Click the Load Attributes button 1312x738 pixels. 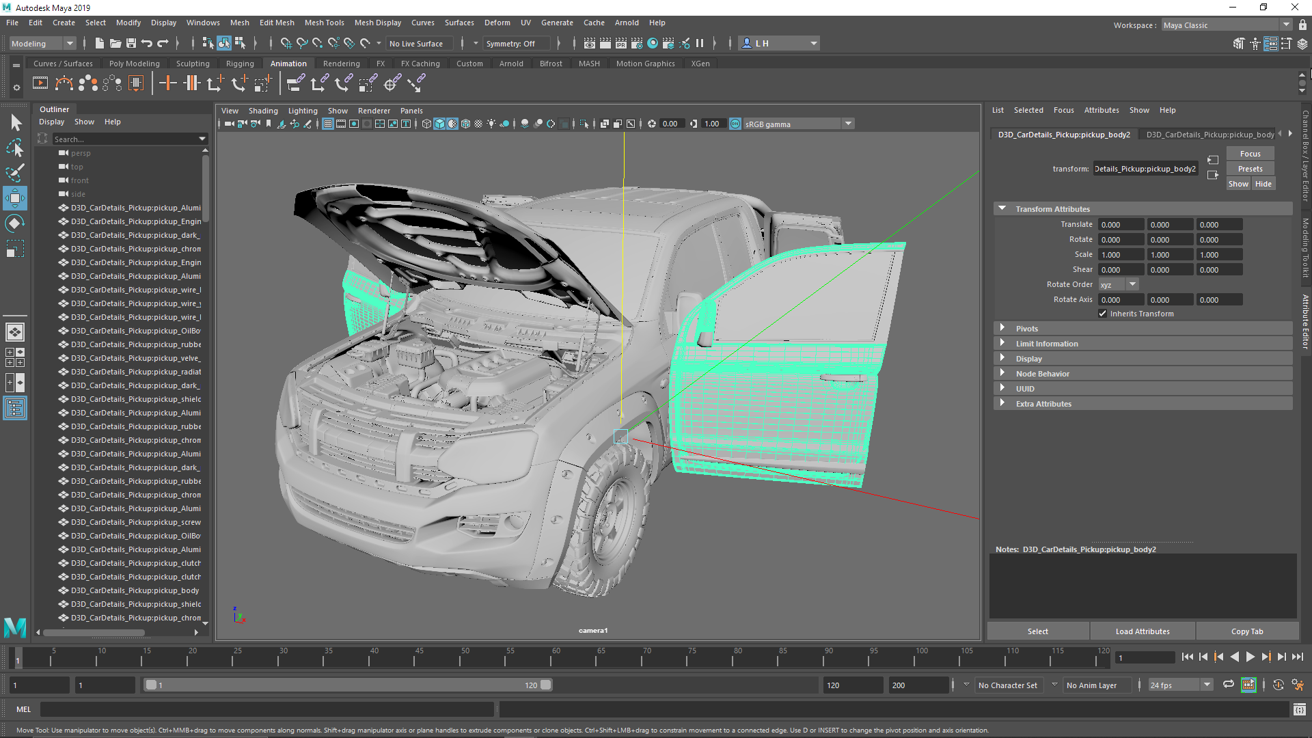point(1143,631)
